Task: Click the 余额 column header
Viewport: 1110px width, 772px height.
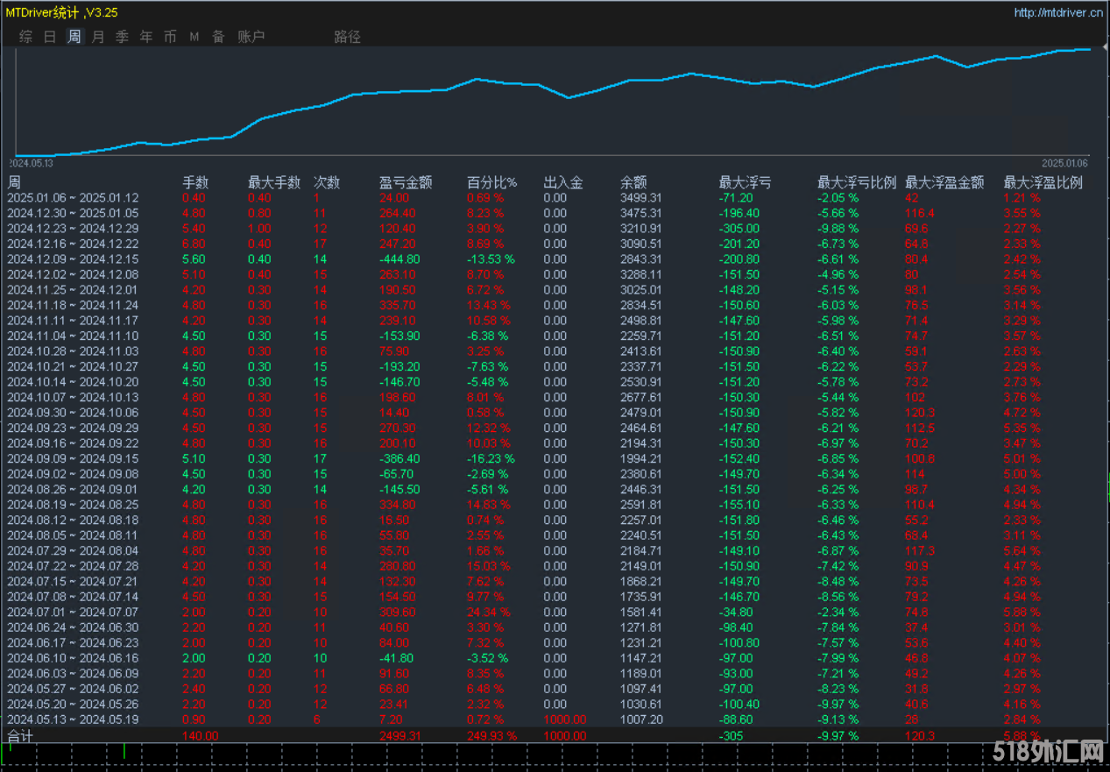Action: [633, 182]
